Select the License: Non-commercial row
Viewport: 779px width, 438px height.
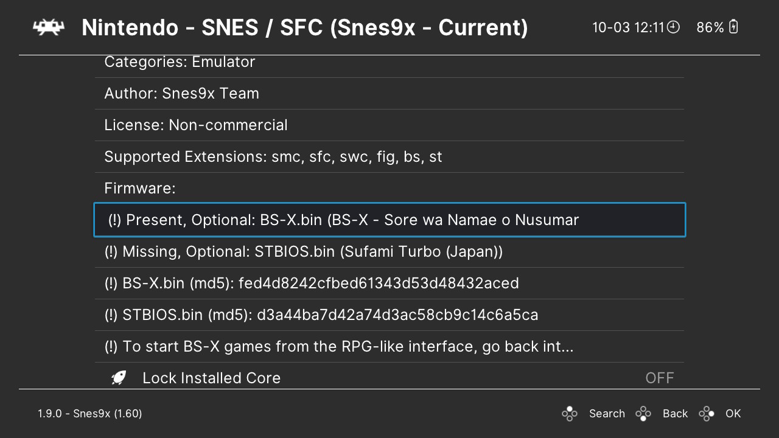point(389,125)
